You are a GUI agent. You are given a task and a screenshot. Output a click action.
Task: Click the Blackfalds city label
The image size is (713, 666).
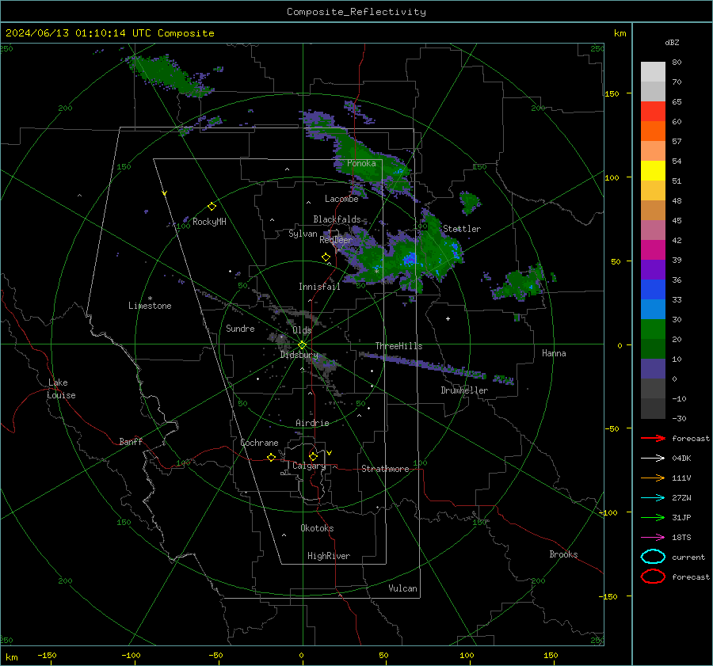click(x=337, y=219)
